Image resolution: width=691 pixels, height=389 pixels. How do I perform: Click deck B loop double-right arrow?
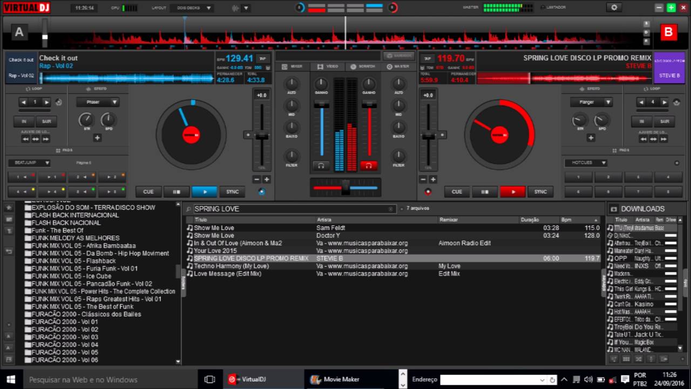tap(663, 139)
